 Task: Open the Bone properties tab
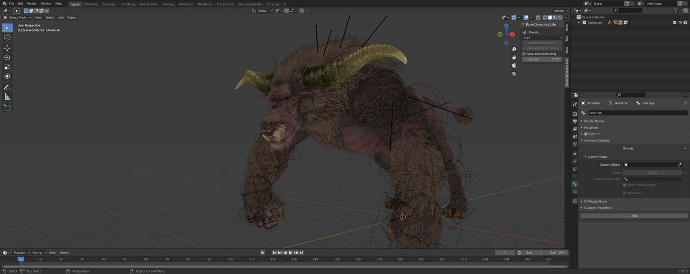tap(575, 184)
